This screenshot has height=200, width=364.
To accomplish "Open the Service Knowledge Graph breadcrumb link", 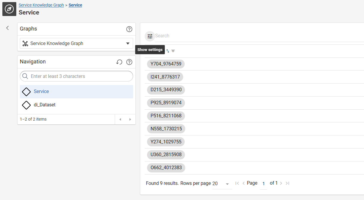I will pyautogui.click(x=41, y=5).
